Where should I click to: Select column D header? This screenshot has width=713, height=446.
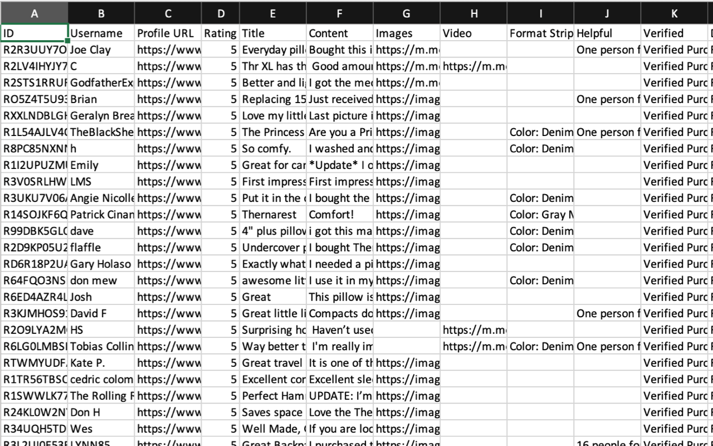[x=221, y=13]
